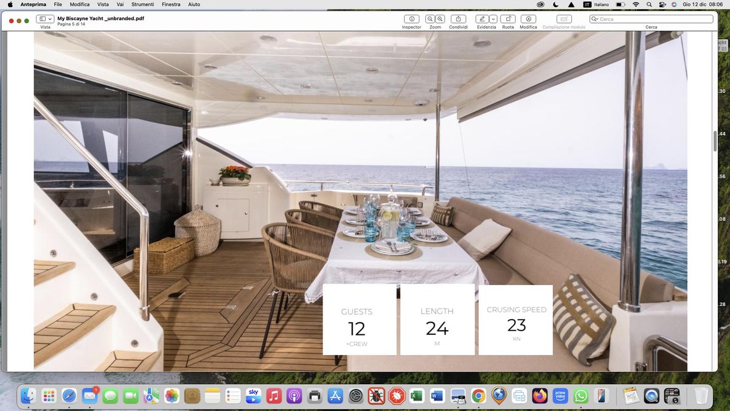Expand the Evidenzia color options arrow

[493, 19]
